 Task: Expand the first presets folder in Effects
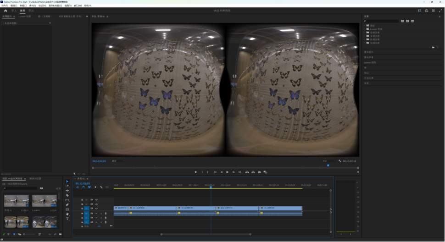pos(364,26)
